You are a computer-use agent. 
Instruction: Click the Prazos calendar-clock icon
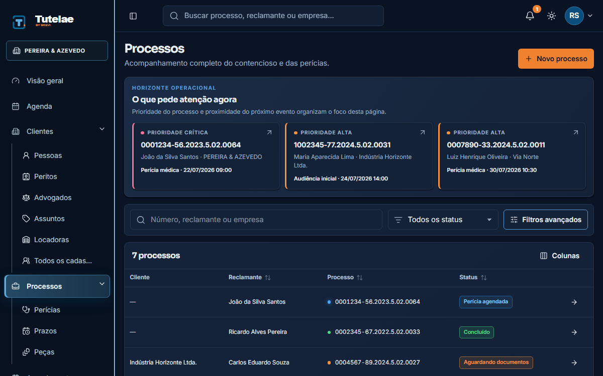pyautogui.click(x=26, y=331)
